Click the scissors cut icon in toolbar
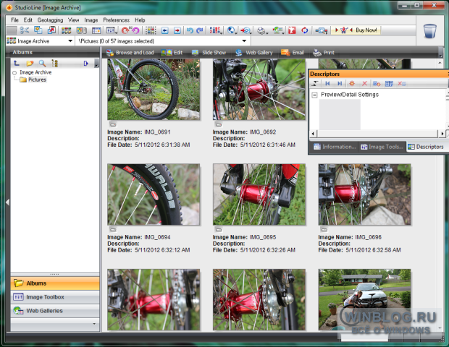449x347 pixels. (x=25, y=30)
